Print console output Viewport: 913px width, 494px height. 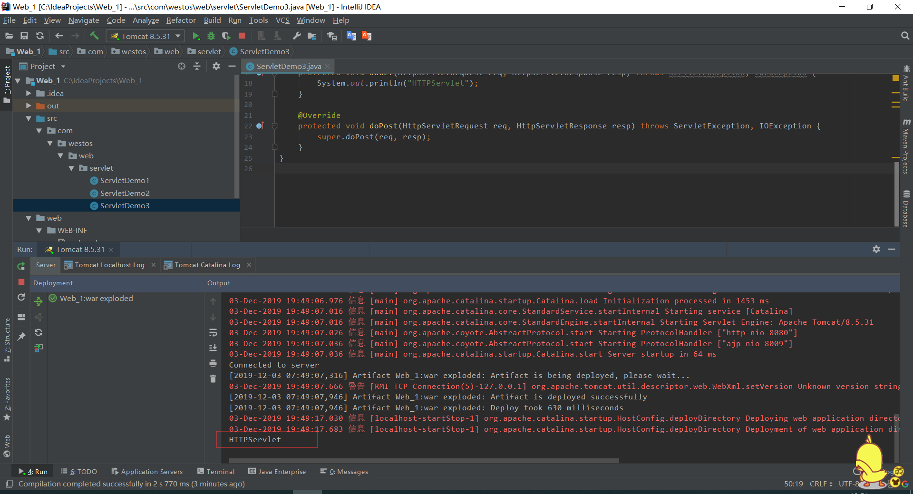click(x=213, y=364)
